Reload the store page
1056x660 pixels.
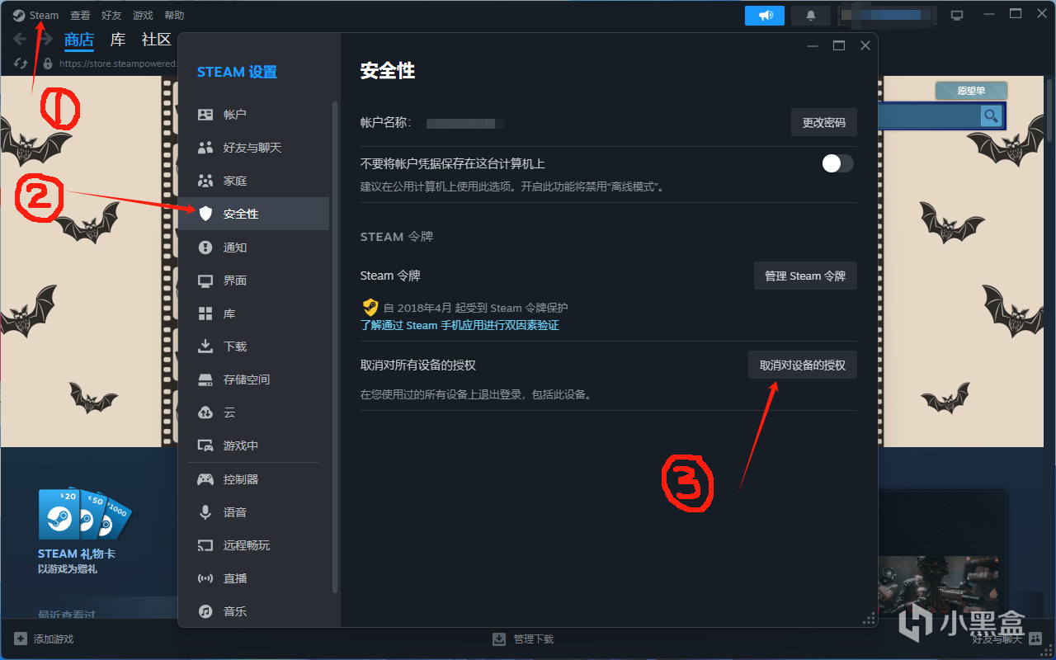[x=22, y=64]
